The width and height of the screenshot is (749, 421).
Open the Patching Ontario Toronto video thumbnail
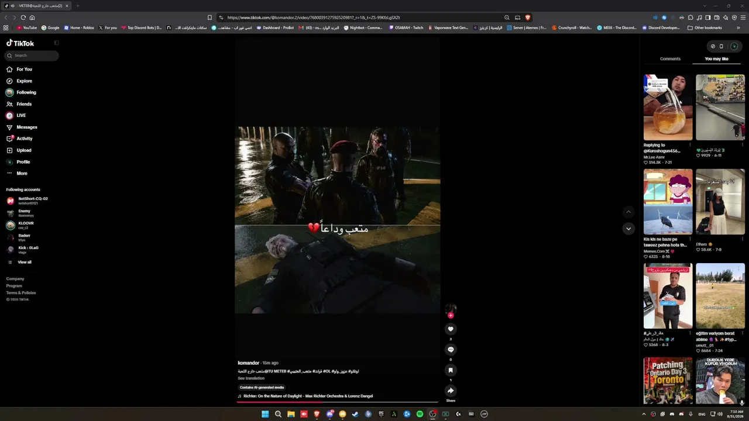click(x=668, y=381)
